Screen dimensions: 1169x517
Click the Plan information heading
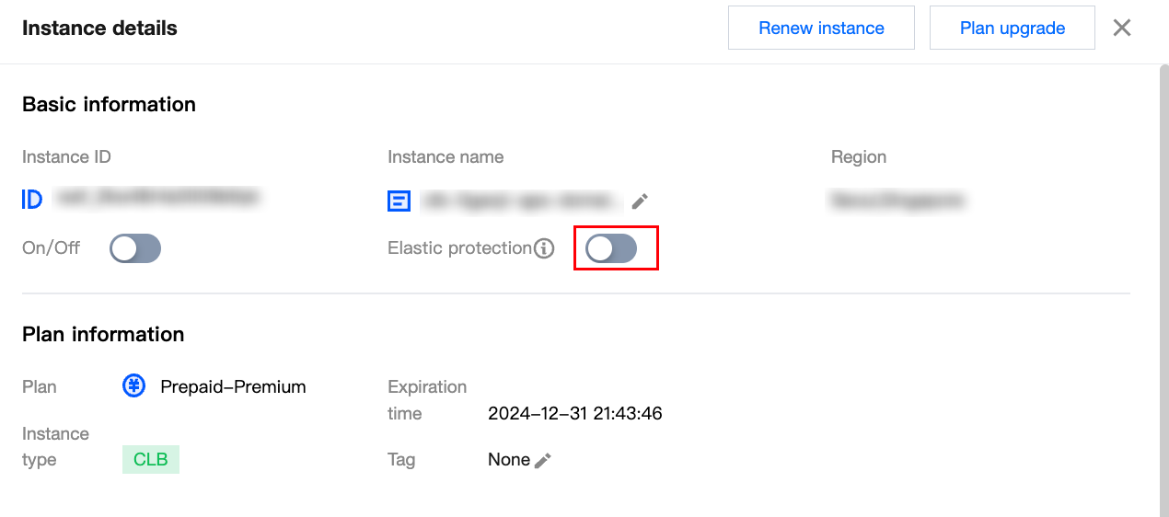[103, 334]
